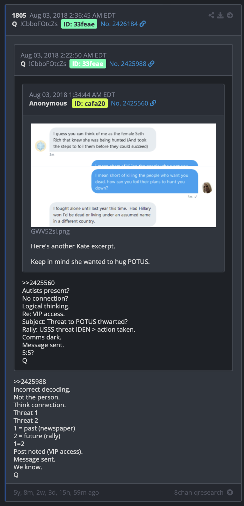This screenshot has height=506, width=244.
Task: Click the share icon for post 1805
Action: pos(212,15)
